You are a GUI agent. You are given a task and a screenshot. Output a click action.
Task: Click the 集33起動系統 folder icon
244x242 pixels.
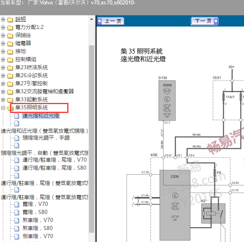pos(10,100)
